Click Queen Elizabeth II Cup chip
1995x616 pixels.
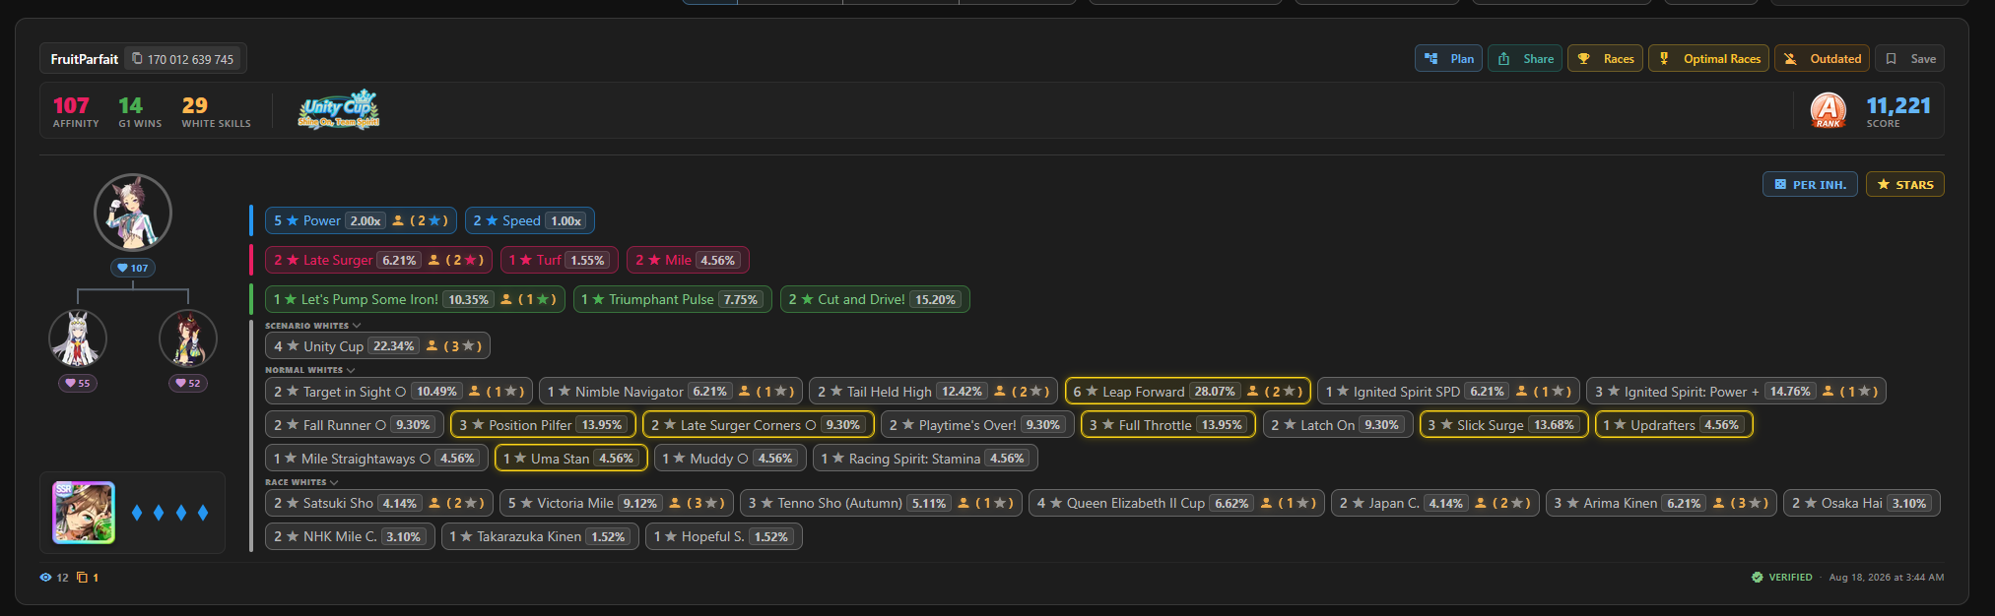click(x=1176, y=503)
